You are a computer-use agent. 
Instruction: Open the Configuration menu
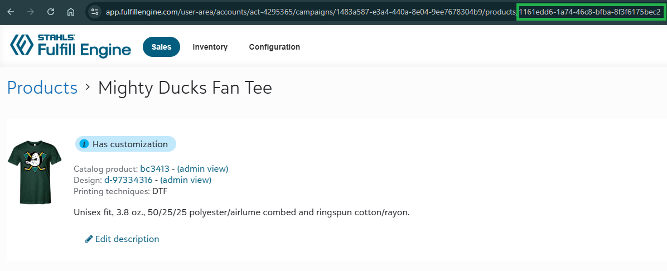tap(274, 47)
